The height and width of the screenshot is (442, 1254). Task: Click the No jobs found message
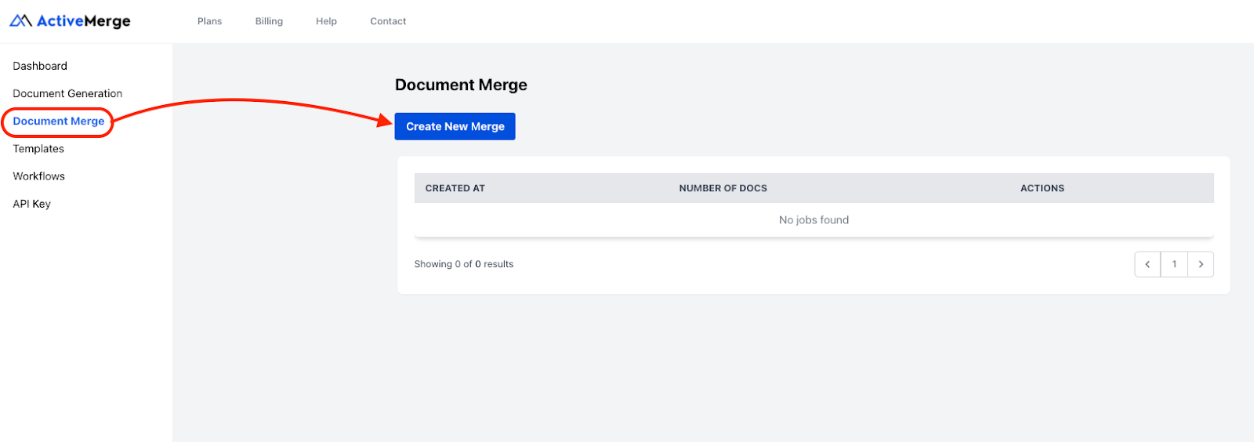[x=814, y=220]
